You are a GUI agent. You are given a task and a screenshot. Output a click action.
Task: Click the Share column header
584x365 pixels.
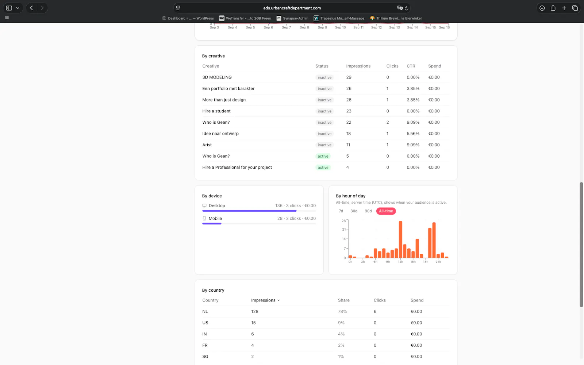tap(344, 300)
